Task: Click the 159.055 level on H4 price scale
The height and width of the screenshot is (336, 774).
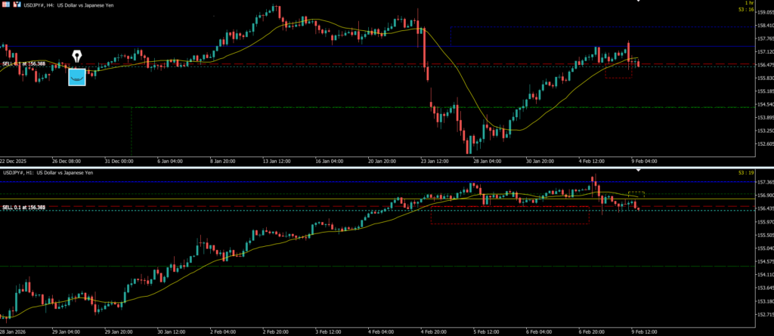Action: [763, 11]
